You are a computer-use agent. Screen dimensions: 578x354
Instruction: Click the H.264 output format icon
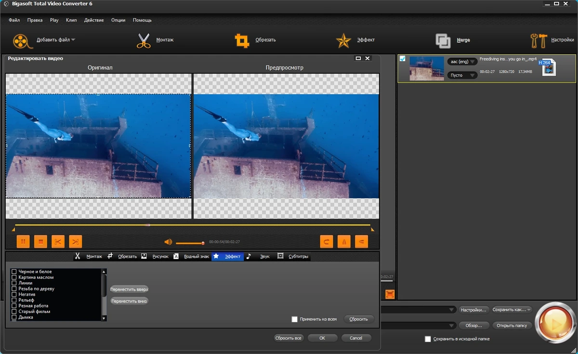(547, 67)
